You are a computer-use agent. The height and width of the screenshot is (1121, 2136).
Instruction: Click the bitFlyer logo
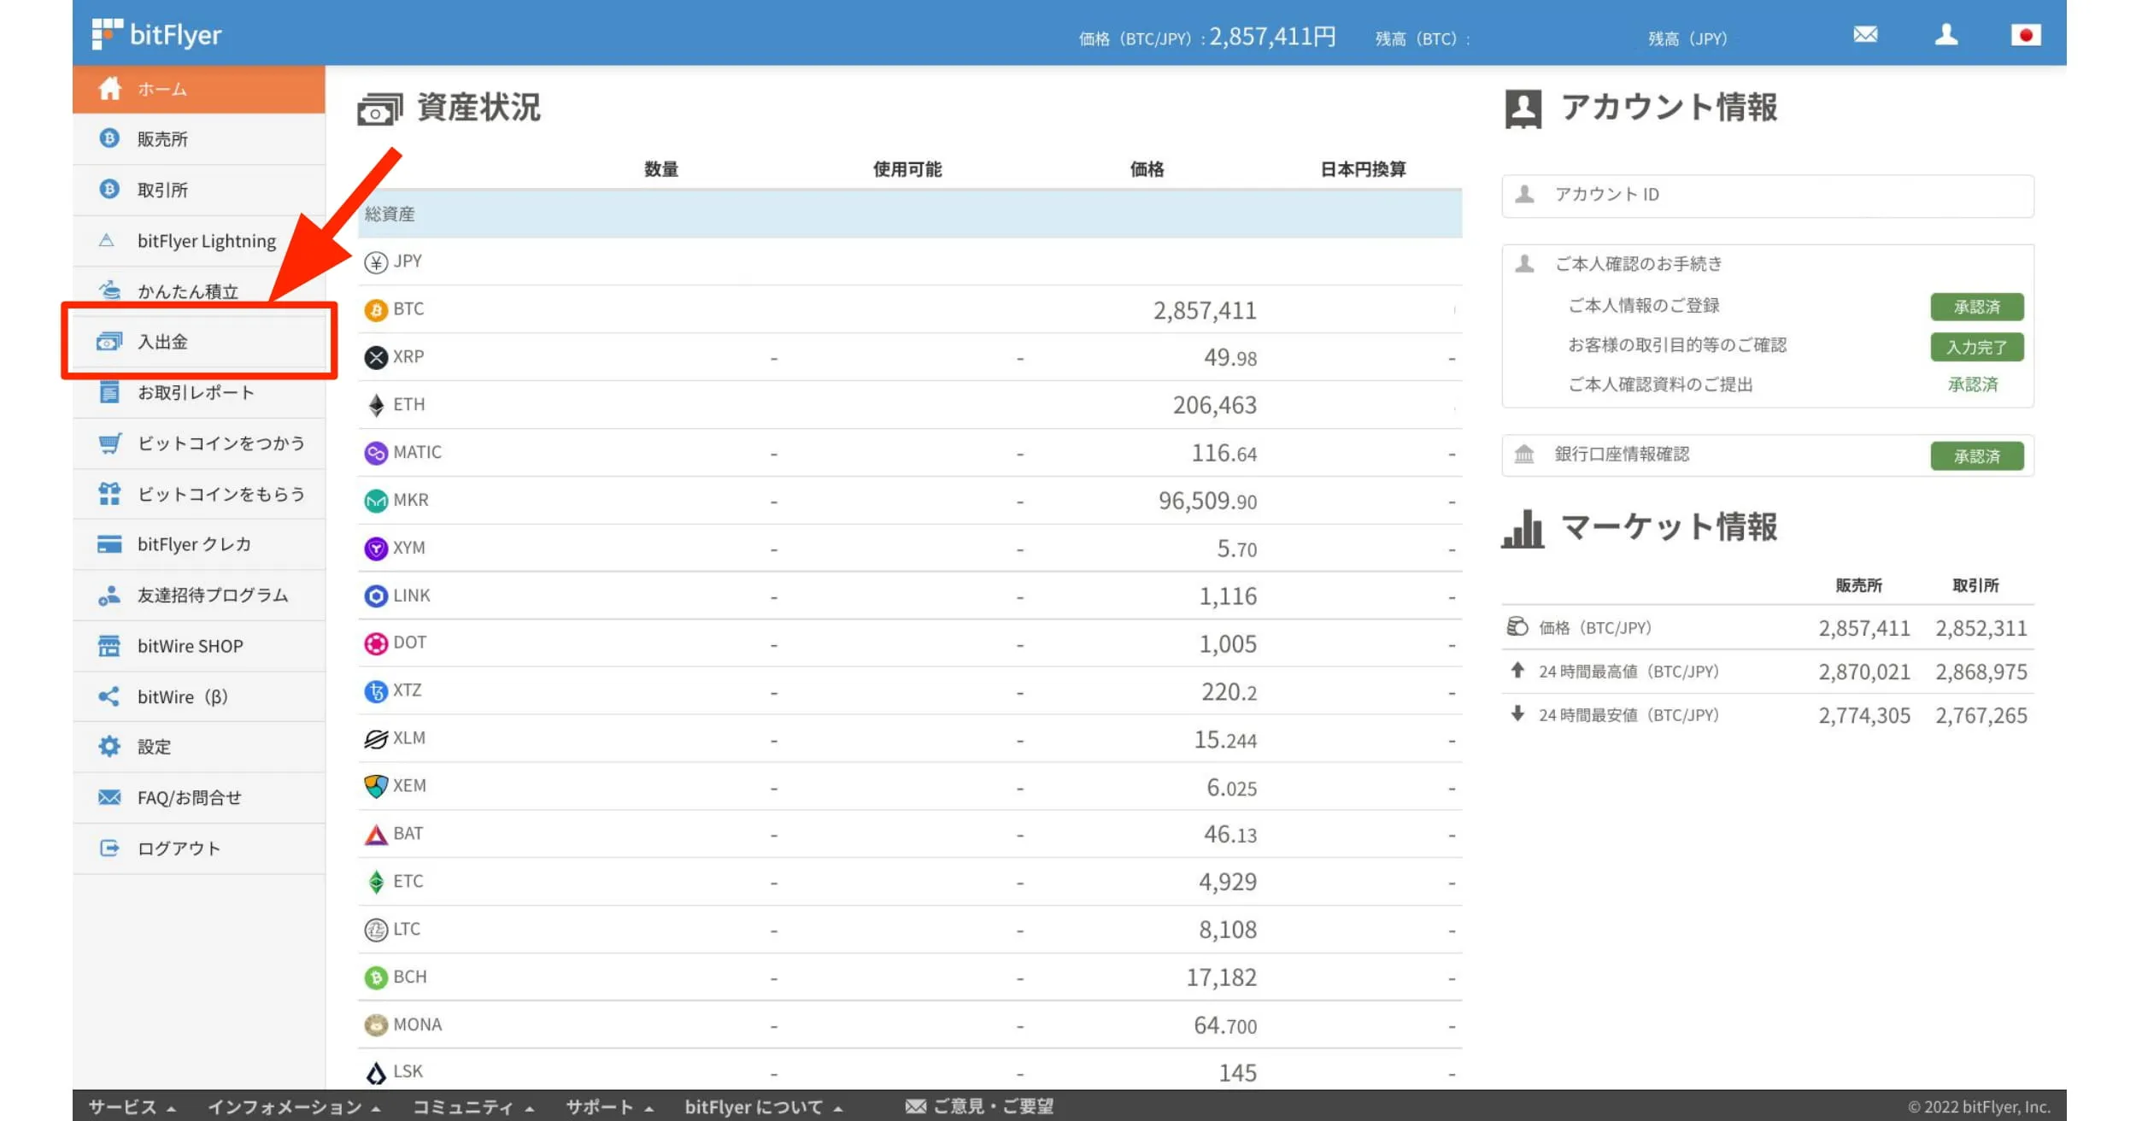coord(156,34)
